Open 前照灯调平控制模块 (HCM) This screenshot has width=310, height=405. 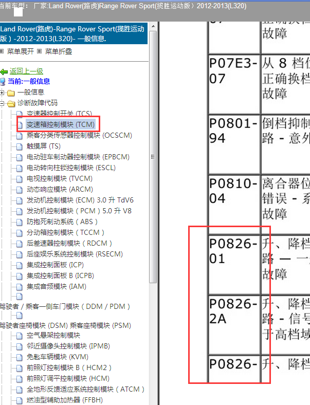tap(68, 379)
